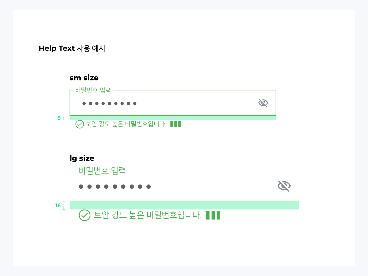Toggle password visibility in sm size field

263,103
